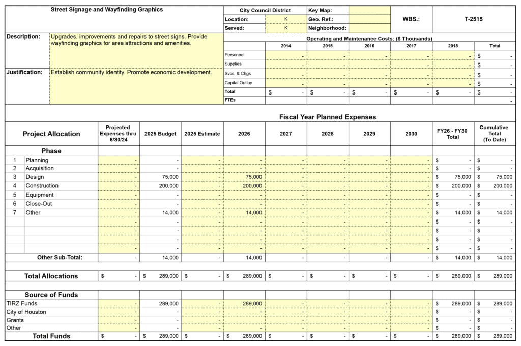
Task: Click the Key Map yellow input cell
Action: pyautogui.click(x=369, y=10)
